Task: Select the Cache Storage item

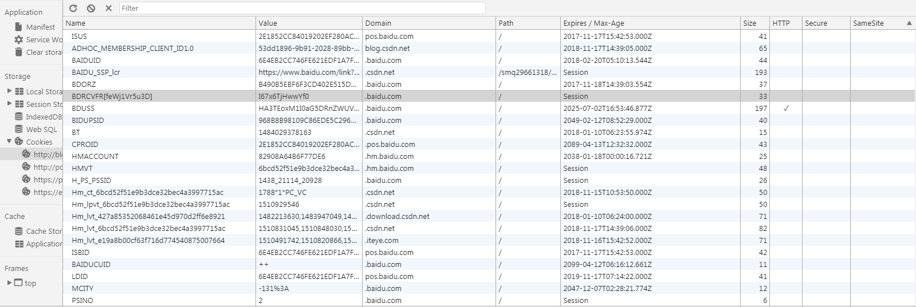Action: click(x=44, y=231)
